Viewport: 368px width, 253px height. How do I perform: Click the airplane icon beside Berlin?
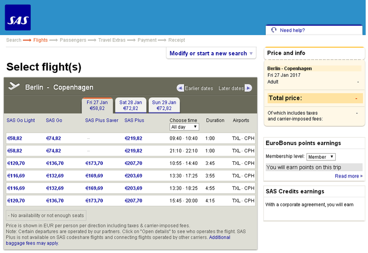pyautogui.click(x=14, y=87)
